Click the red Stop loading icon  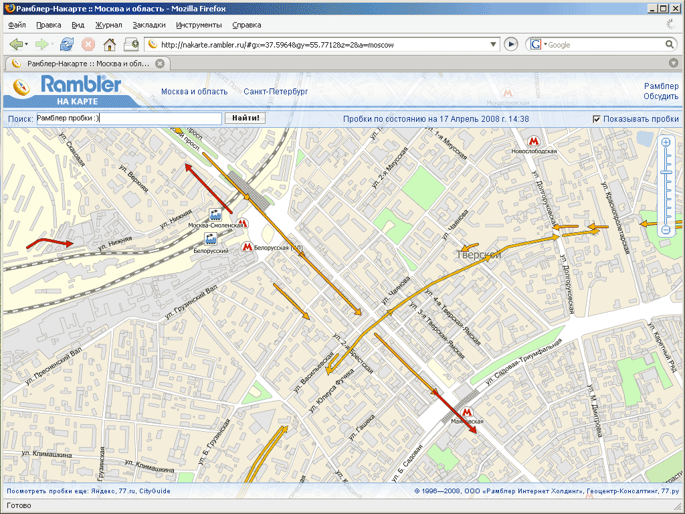(x=88, y=44)
